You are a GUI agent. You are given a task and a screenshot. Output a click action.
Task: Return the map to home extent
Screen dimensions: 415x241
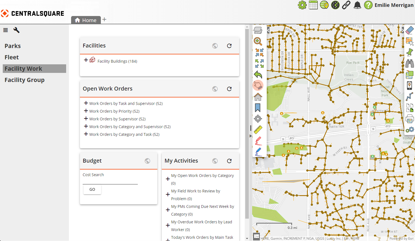[258, 97]
